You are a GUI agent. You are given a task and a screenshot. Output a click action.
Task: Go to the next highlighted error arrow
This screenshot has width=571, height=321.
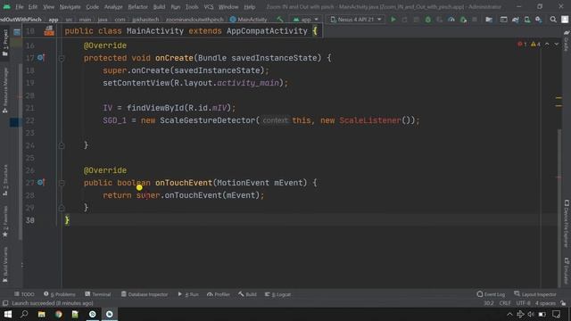coord(557,44)
